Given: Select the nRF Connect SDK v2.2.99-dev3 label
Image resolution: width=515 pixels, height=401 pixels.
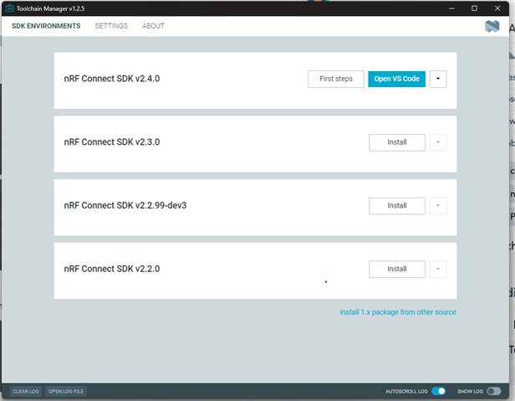Looking at the screenshot, I should [125, 206].
